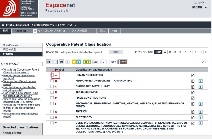Click the S icon for CHEMISTRY; METALLURGY
The image size is (212, 139).
pyautogui.click(x=193, y=87)
